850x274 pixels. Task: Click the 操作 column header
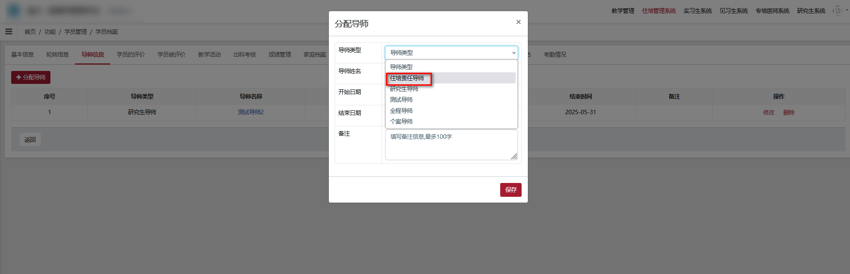tap(779, 96)
